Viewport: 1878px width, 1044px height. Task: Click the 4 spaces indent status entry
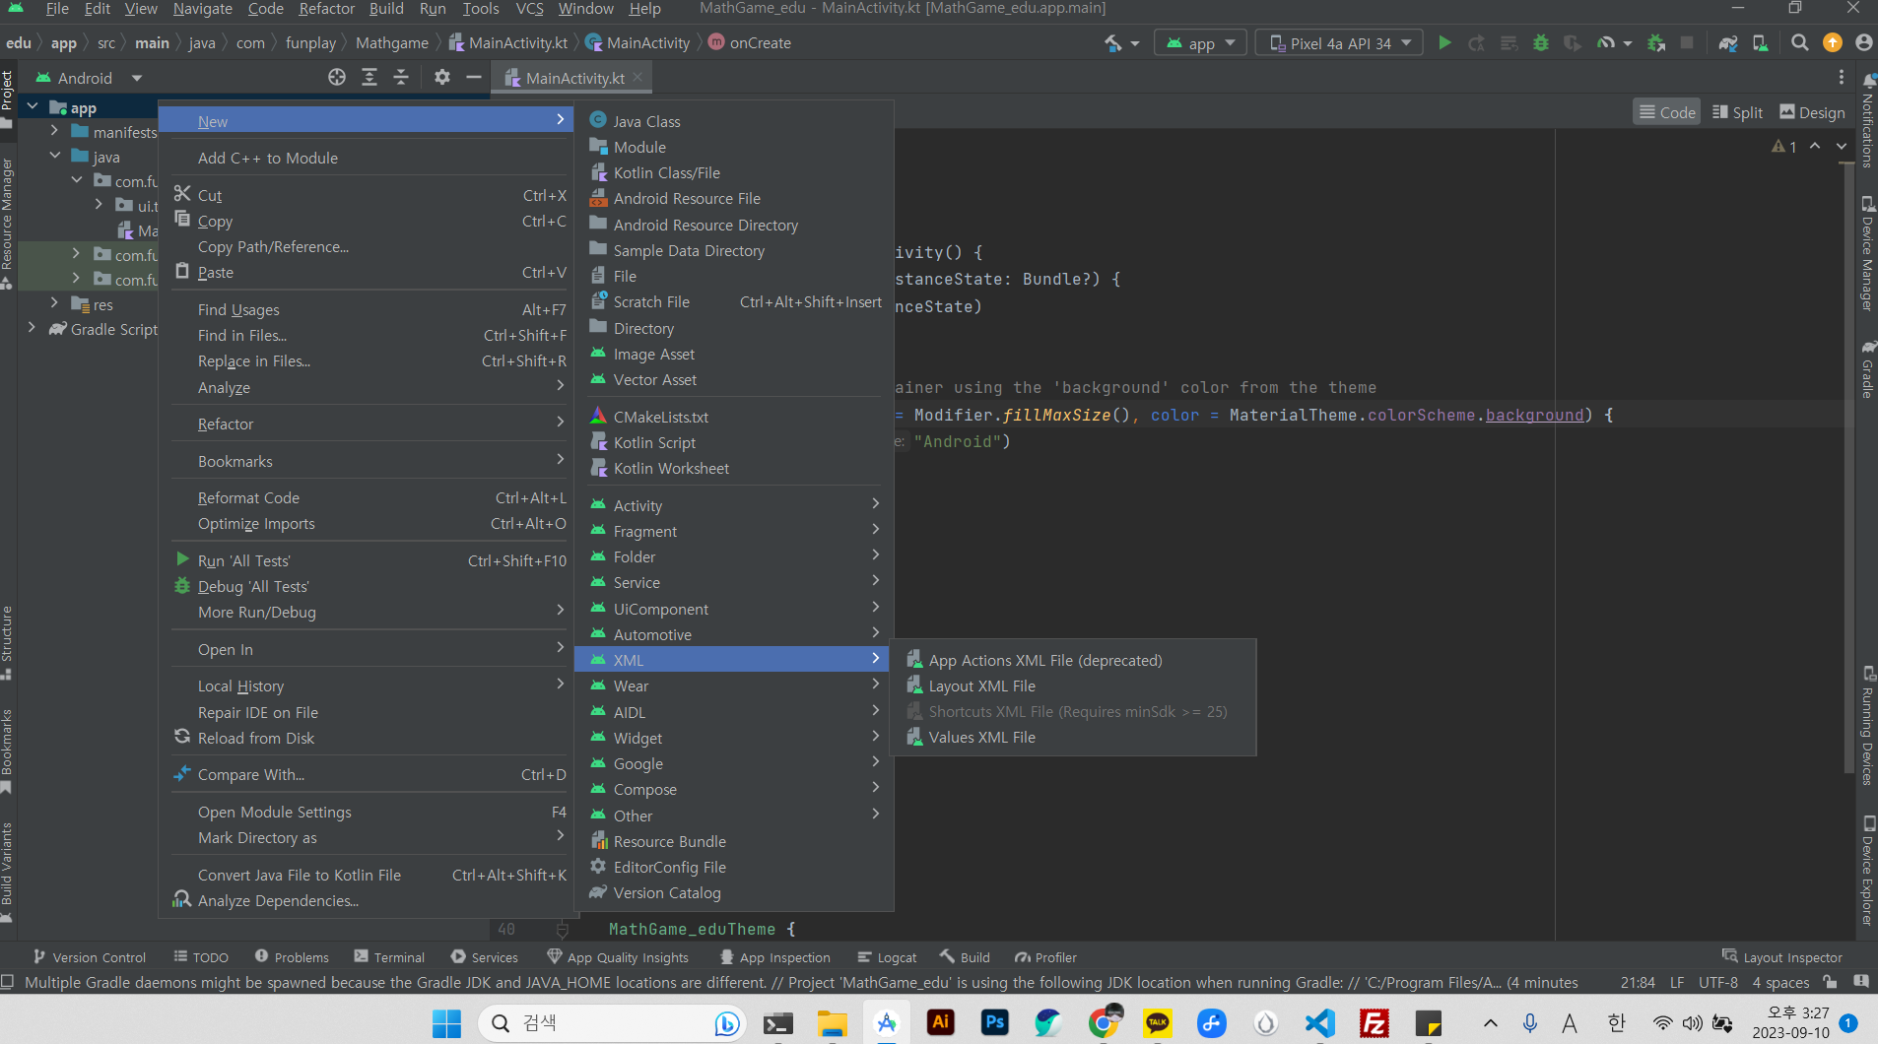pos(1780,982)
